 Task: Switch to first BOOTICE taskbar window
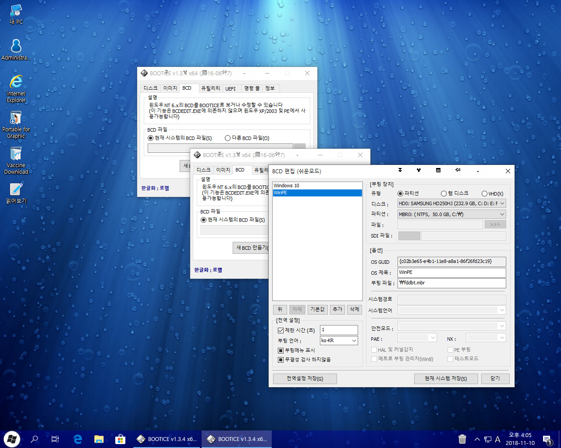tap(167, 439)
